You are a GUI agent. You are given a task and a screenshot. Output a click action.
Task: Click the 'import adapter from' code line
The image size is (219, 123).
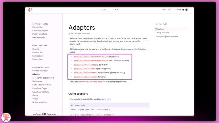pos(90,110)
